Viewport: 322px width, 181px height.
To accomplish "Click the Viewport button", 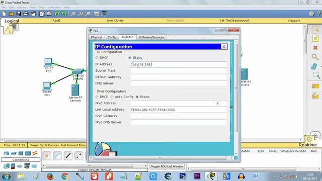I will pyautogui.click(x=294, y=21).
